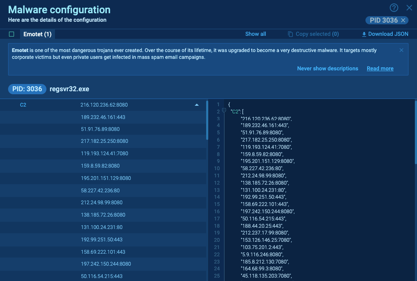Image resolution: width=417 pixels, height=281 pixels.
Task: Click the Download JSON arrow icon
Action: [364, 34]
